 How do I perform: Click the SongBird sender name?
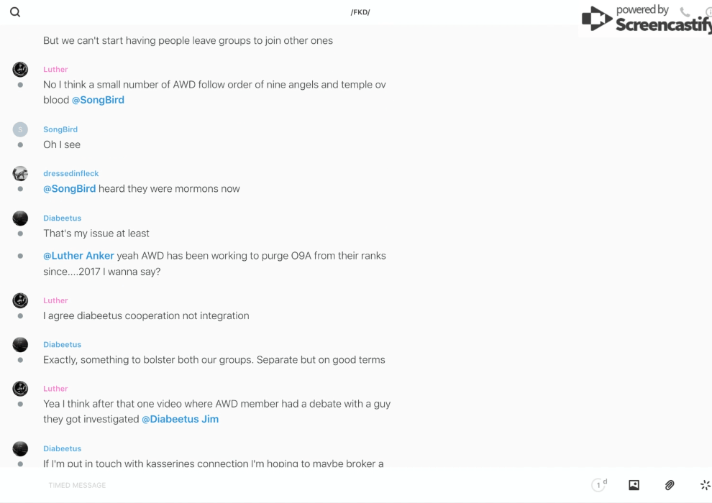[60, 129]
